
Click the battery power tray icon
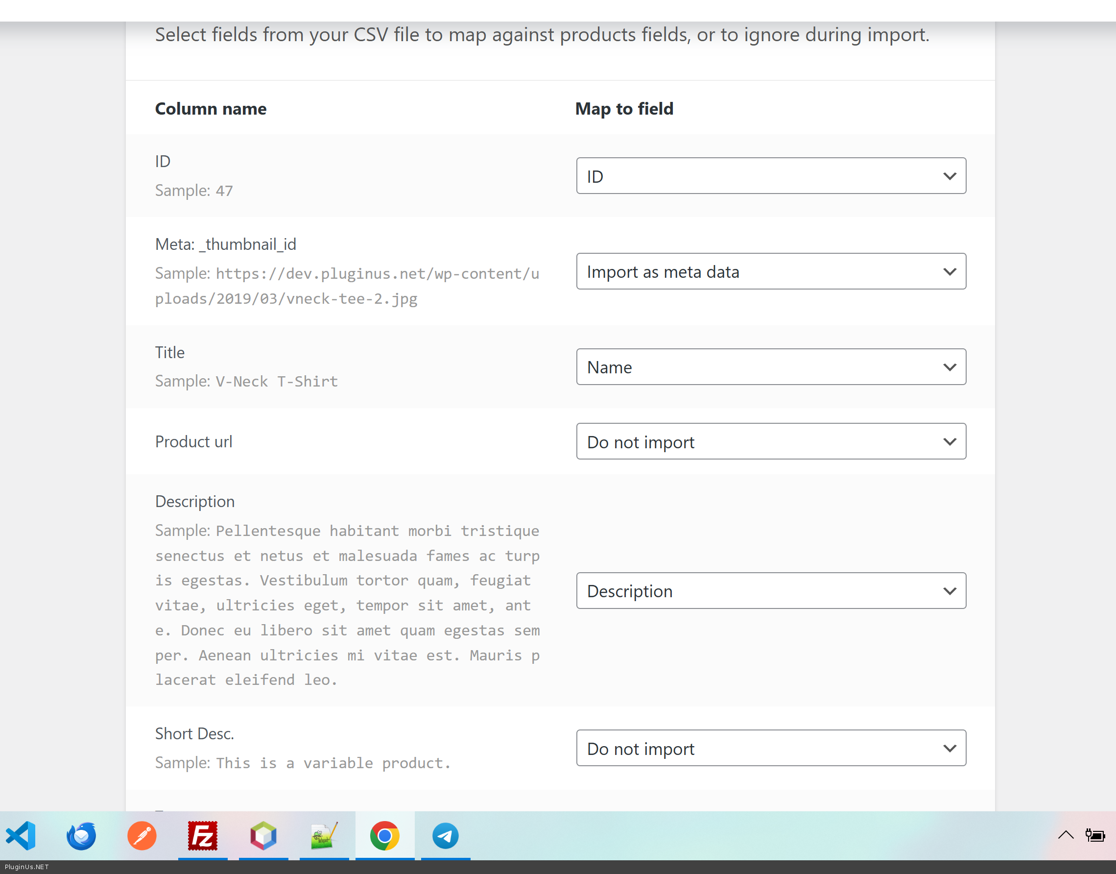point(1095,835)
